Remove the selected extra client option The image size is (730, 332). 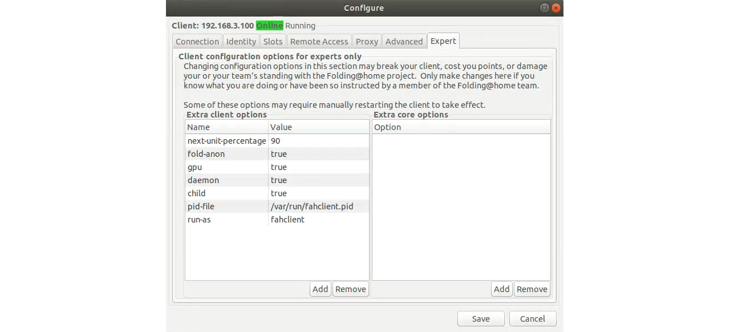tap(351, 289)
